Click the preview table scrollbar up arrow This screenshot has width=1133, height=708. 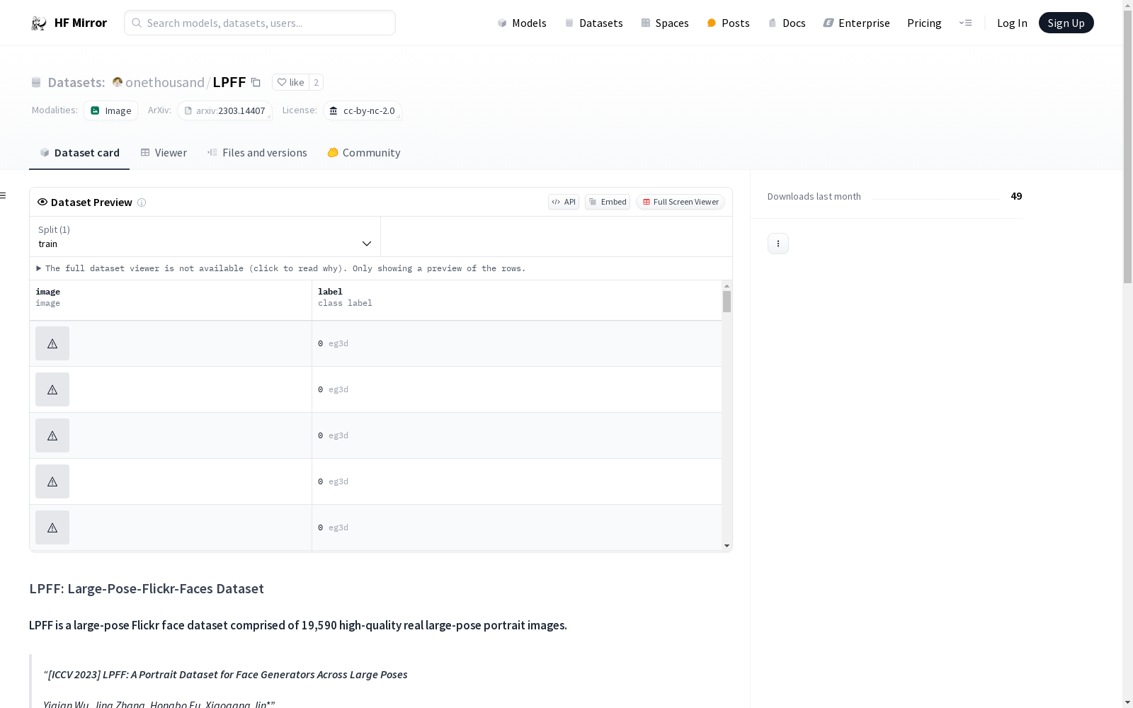[727, 286]
